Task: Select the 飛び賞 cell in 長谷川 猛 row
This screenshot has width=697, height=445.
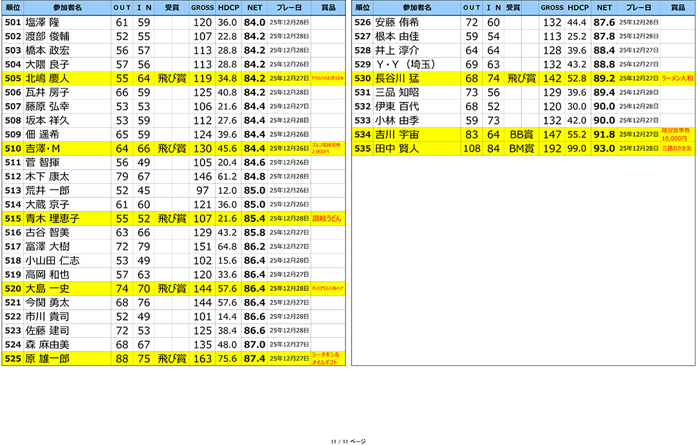Action: coord(521,79)
